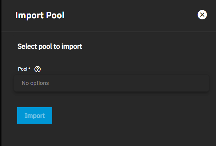Dismiss the dialog with the X icon
This screenshot has width=216, height=146.
point(202,15)
